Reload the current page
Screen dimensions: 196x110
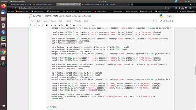click(x=16, y=8)
